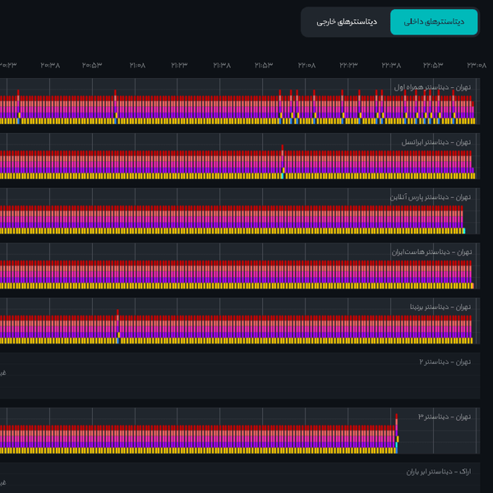Click the تهران - دیتاسنتر پارس آنلاین label
This screenshot has height=493, width=493.
click(431, 197)
